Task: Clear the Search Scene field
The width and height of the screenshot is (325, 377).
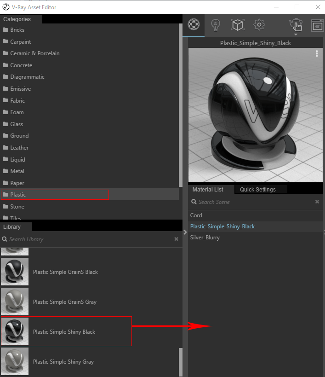Action: [317, 202]
